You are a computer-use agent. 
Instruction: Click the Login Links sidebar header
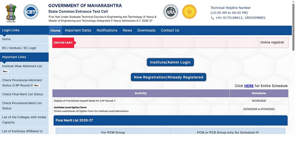tap(24, 30)
